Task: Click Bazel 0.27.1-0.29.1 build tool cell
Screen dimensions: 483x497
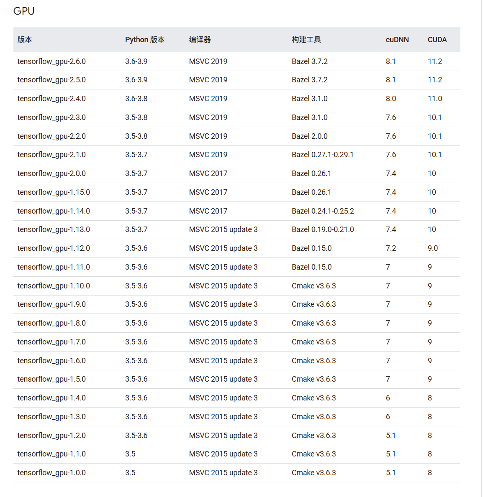Action: (322, 155)
